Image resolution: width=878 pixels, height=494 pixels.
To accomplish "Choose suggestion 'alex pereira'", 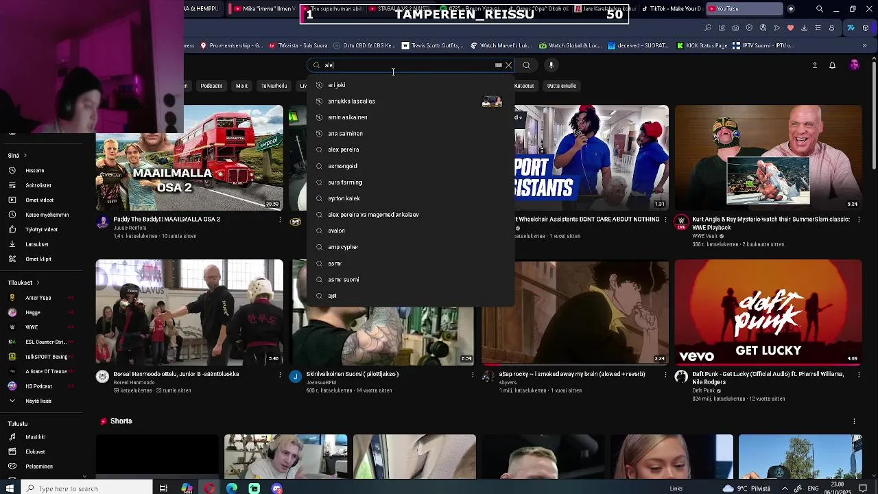I will 410,150.
